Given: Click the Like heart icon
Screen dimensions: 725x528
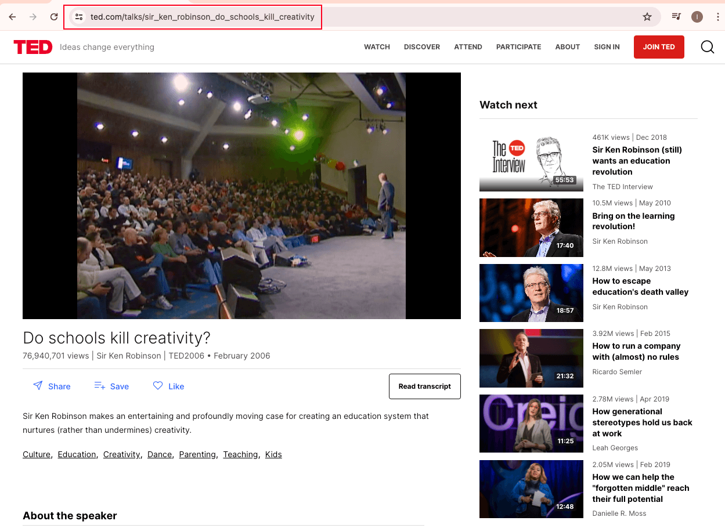Looking at the screenshot, I should [158, 386].
